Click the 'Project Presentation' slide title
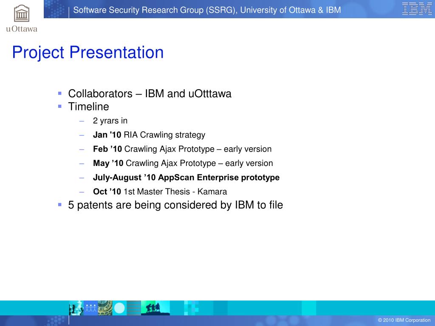Viewport: 435px width, 326px height. (88, 52)
